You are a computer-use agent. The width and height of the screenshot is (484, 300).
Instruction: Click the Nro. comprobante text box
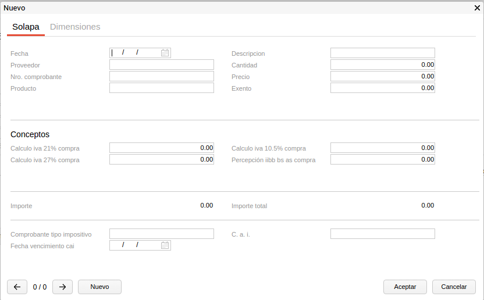[161, 76]
